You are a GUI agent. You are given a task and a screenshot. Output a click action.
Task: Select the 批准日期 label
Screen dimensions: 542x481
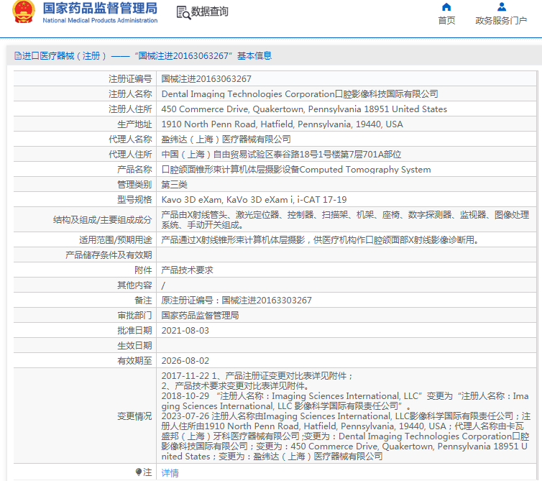(134, 331)
